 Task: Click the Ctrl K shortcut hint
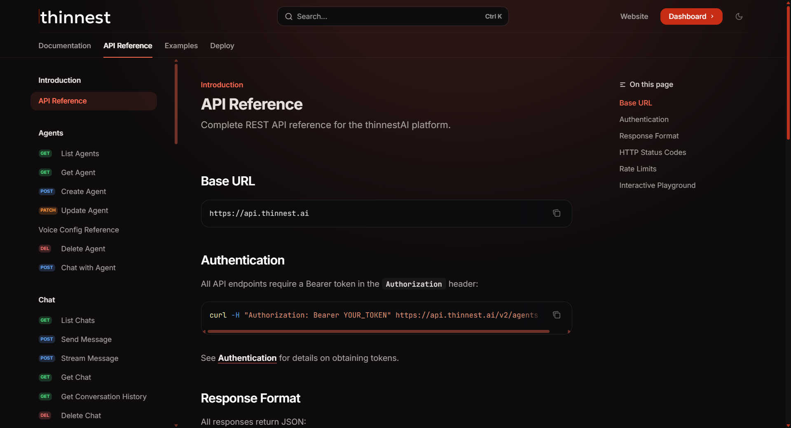coord(493,16)
